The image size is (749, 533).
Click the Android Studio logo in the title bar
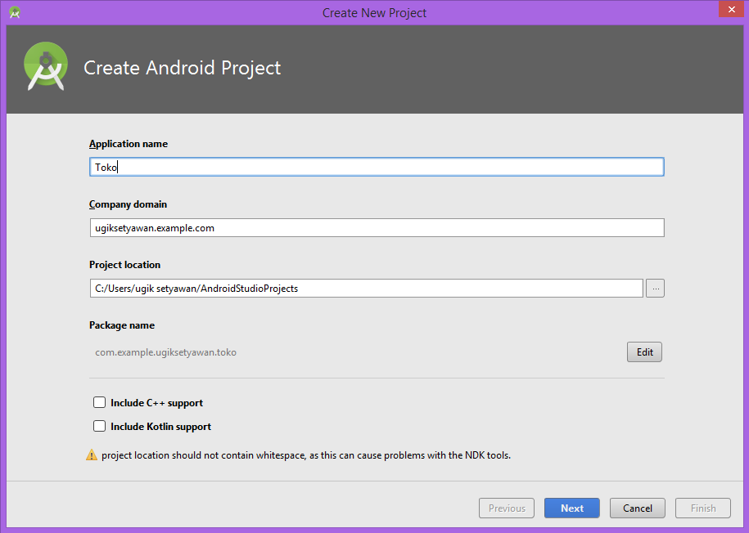click(14, 12)
